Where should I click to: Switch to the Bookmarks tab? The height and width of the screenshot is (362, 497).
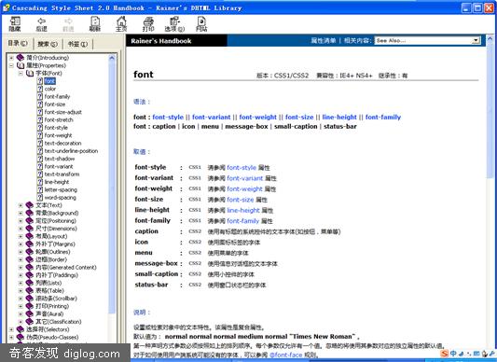(x=77, y=44)
